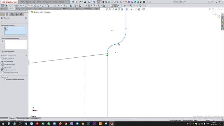Expand the part tree arrow beside the part name
Screen dimensions: 224x126
(29, 12)
